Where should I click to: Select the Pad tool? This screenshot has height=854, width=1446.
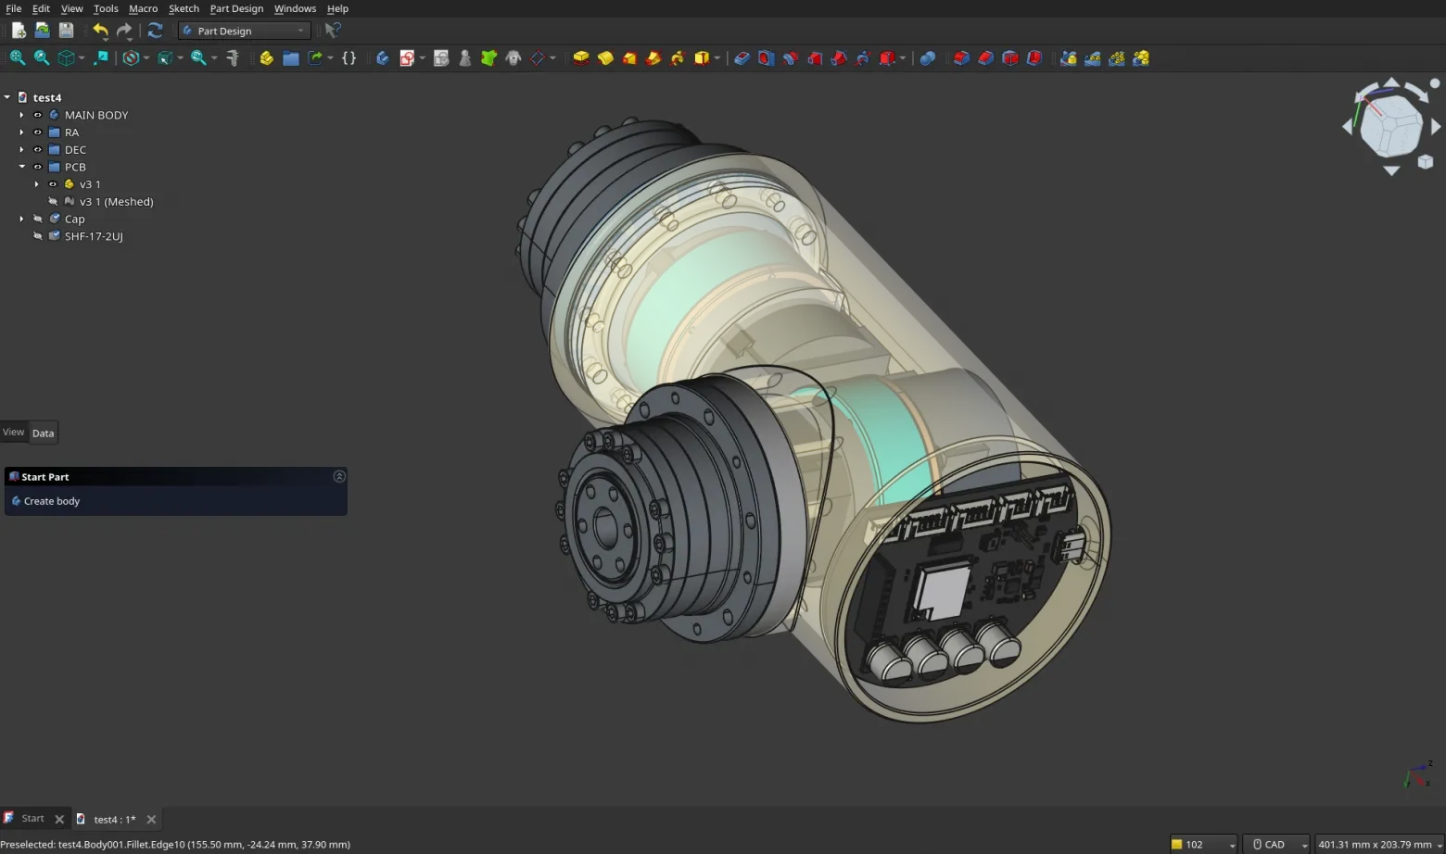581,57
